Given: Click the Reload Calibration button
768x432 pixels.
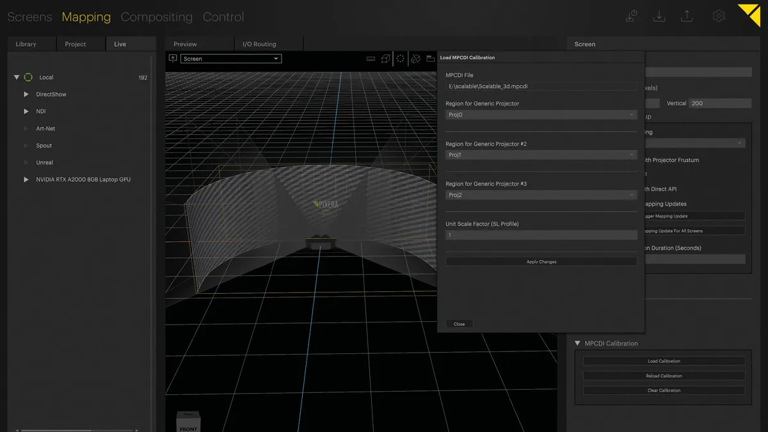Looking at the screenshot, I should [x=664, y=376].
